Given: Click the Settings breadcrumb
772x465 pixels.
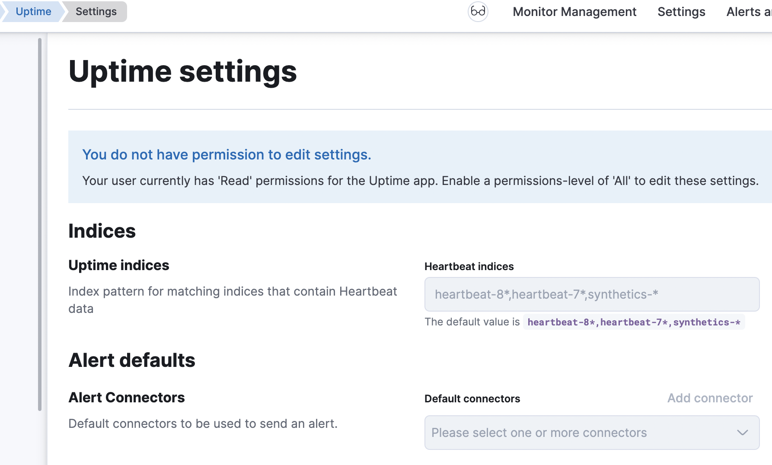Looking at the screenshot, I should tap(96, 12).
